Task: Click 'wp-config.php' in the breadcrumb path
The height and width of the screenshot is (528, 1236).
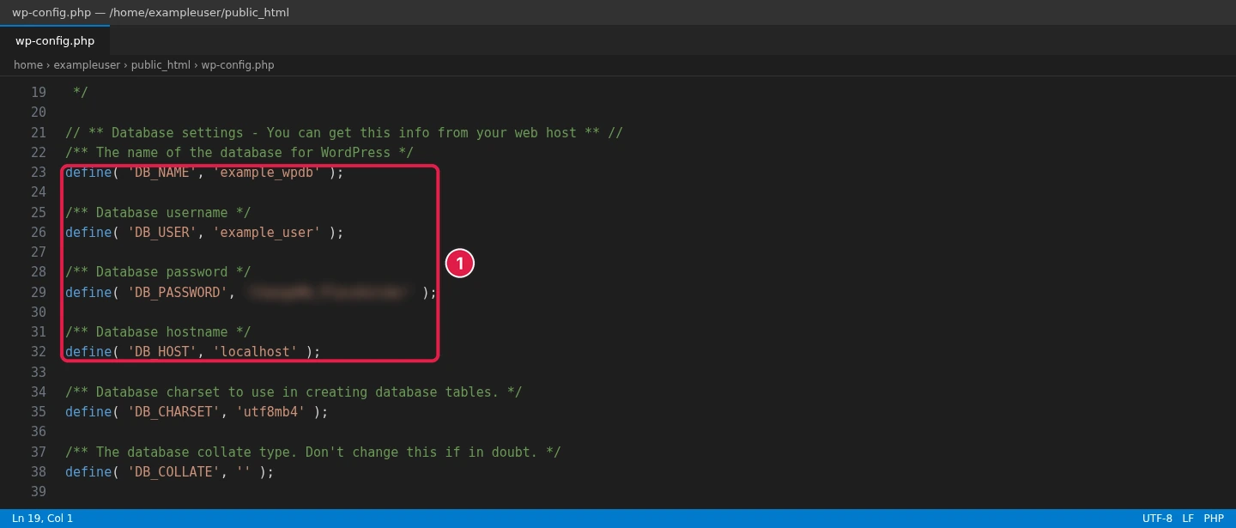Action: (238, 65)
